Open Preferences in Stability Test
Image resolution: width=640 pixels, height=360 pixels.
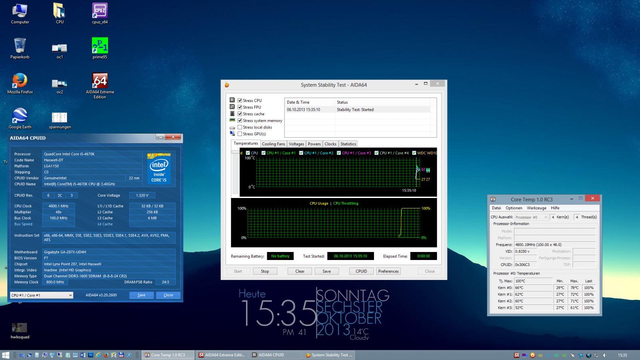click(388, 271)
